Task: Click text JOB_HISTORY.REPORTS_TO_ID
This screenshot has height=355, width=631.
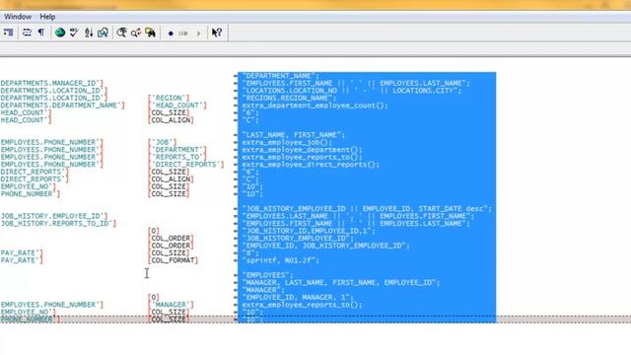Action: (55, 224)
